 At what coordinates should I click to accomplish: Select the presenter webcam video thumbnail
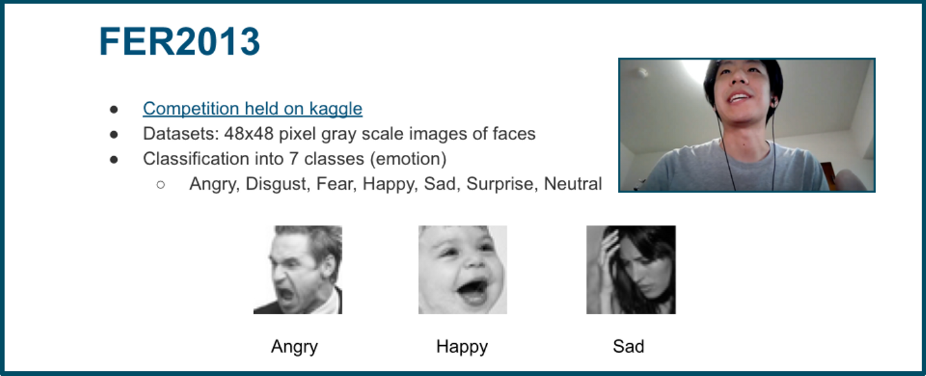tap(747, 125)
